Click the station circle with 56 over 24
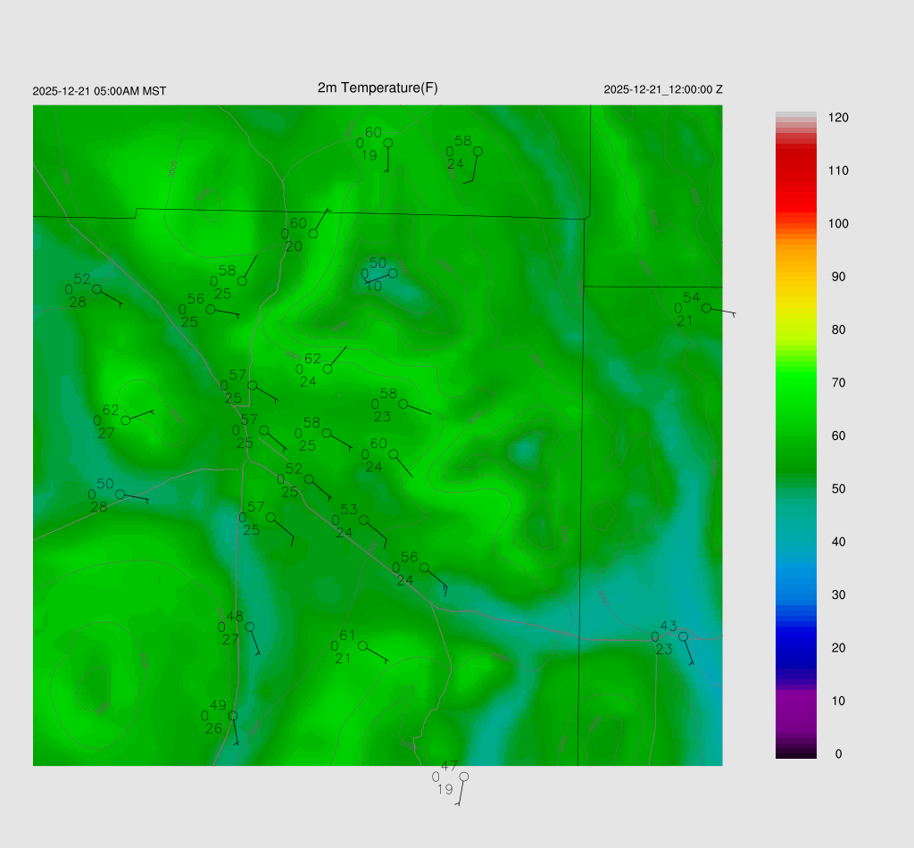This screenshot has width=914, height=848. tap(425, 568)
